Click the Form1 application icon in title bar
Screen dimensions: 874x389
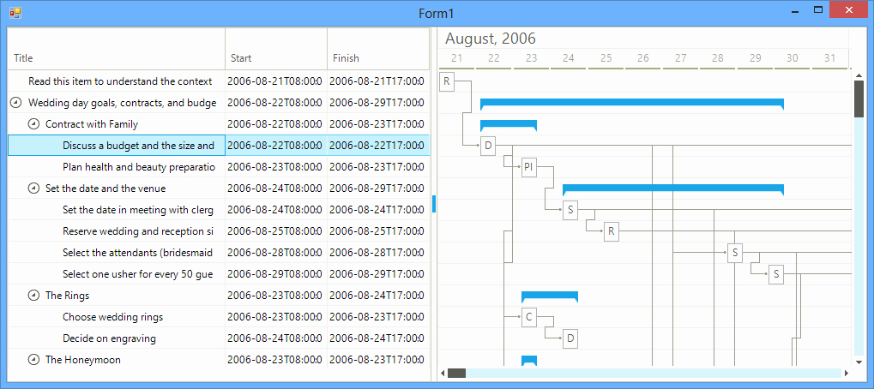(x=15, y=12)
